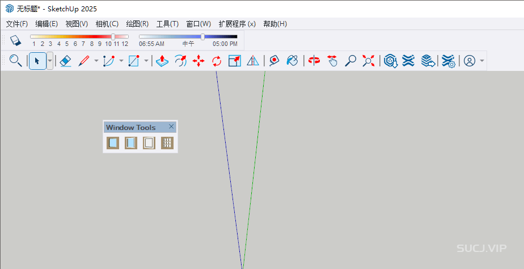
Task: Choose the Offset tool
Action: (x=180, y=61)
